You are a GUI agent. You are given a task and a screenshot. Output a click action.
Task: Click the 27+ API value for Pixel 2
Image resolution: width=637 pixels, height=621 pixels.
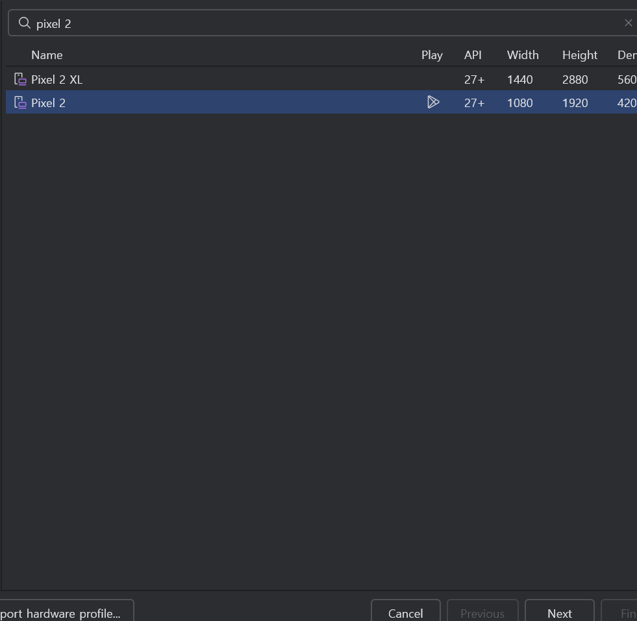[x=475, y=103]
